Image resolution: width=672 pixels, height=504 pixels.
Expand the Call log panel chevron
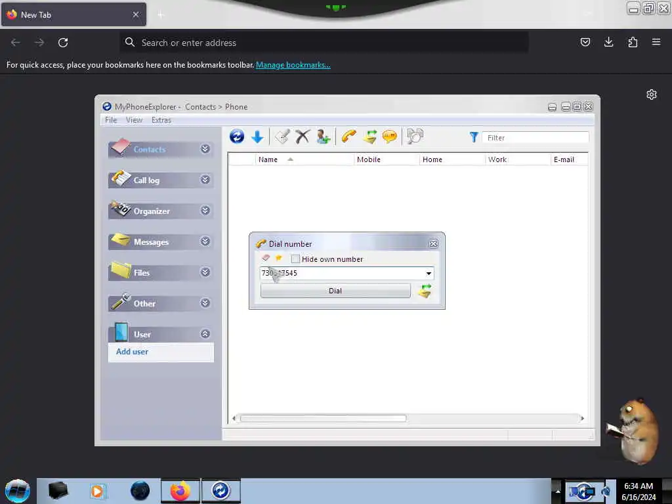pos(205,180)
